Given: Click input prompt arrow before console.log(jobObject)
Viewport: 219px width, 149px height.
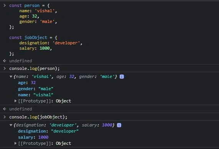Looking at the screenshot, I should point(5,117).
